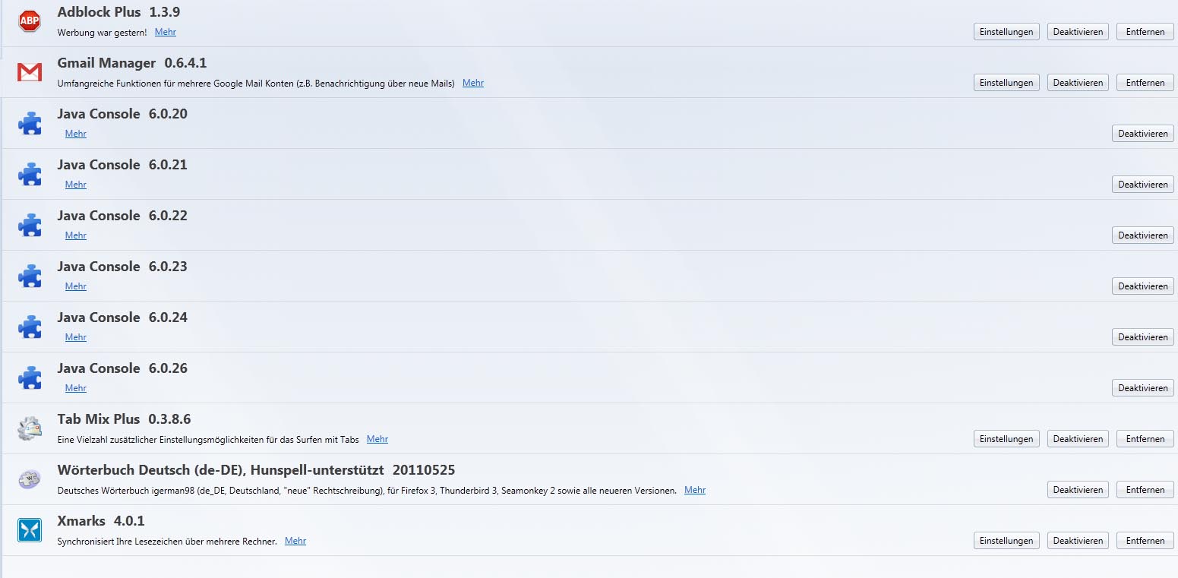Select the Gmail Manager 0.6.4.1 title
Image resolution: width=1178 pixels, height=578 pixels.
[132, 63]
